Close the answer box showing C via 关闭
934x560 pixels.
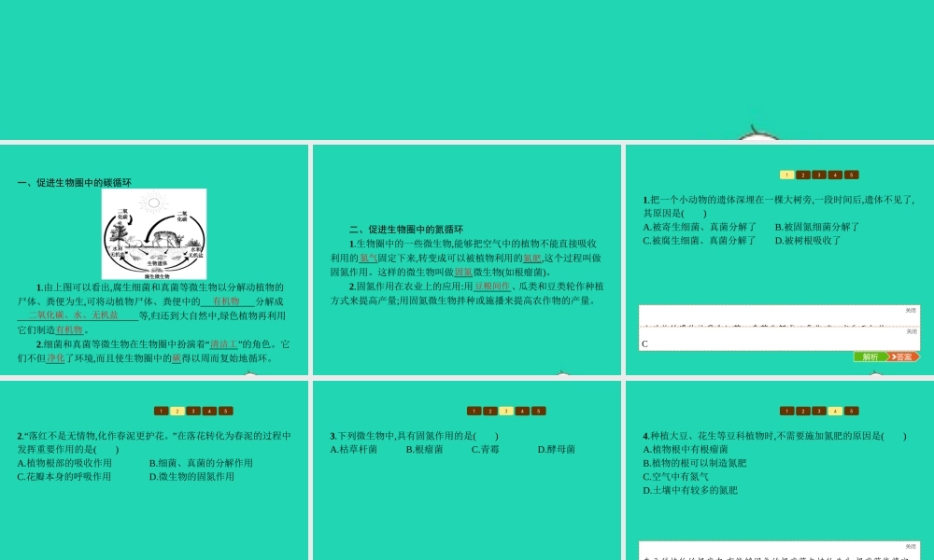click(911, 331)
